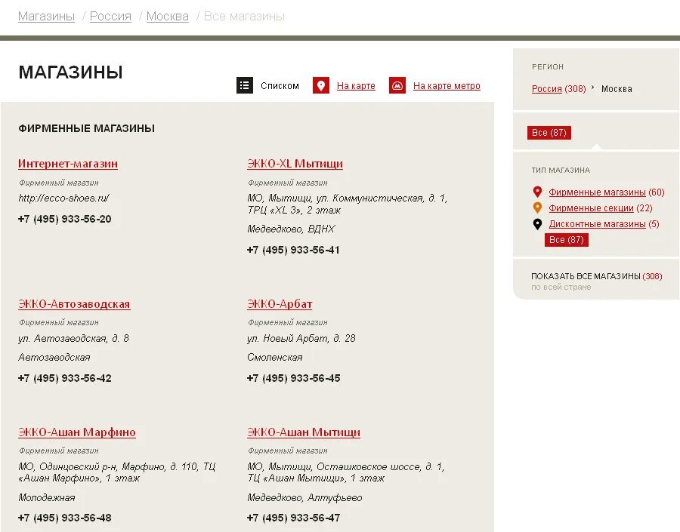This screenshot has width=680, height=532.
Task: Filter by Фирменные секции (22)
Action: 601,208
